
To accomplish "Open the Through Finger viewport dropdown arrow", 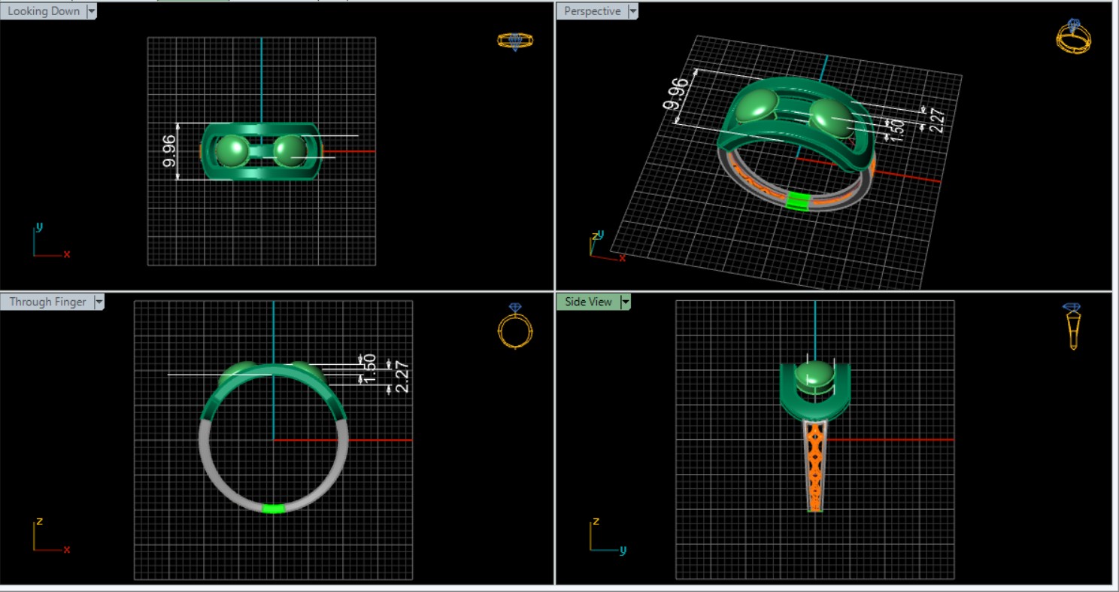I will tap(98, 302).
